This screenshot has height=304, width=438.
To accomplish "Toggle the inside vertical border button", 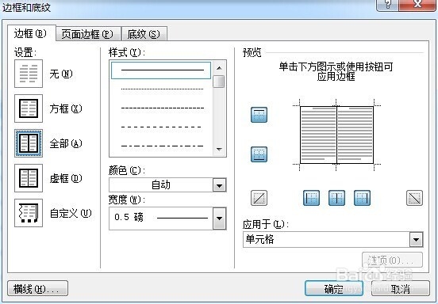I will (336, 198).
